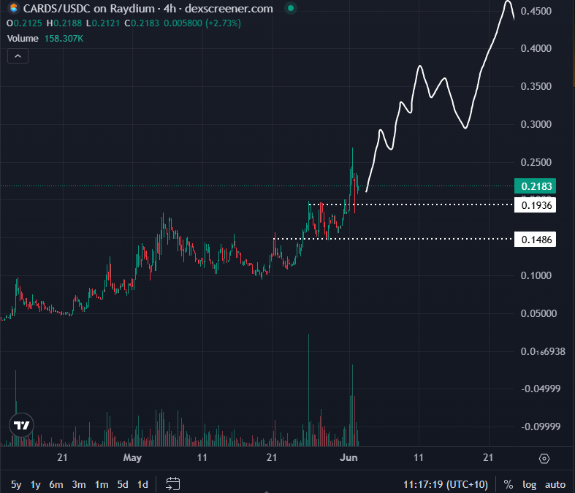This screenshot has width=575, height=493.
Task: Open chart settings gear icon
Action: click(544, 459)
